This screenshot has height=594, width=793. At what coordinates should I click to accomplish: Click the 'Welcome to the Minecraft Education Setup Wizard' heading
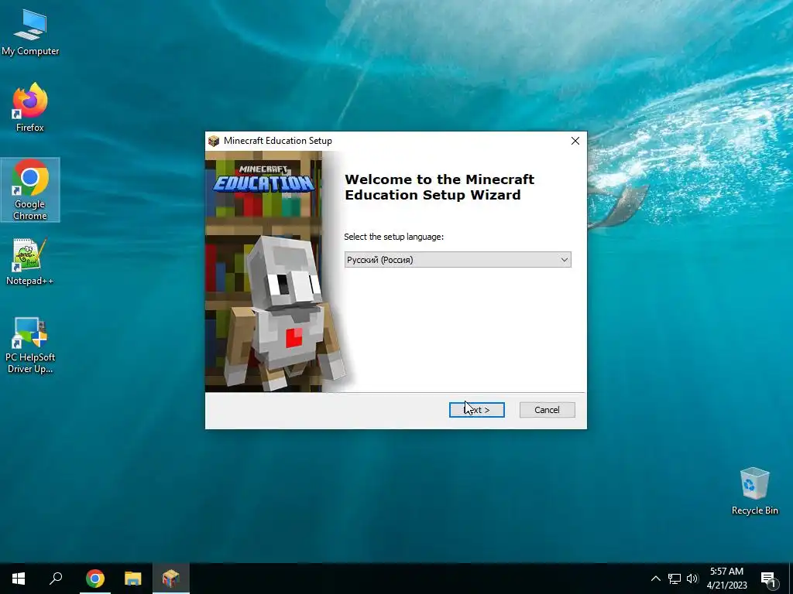click(439, 187)
